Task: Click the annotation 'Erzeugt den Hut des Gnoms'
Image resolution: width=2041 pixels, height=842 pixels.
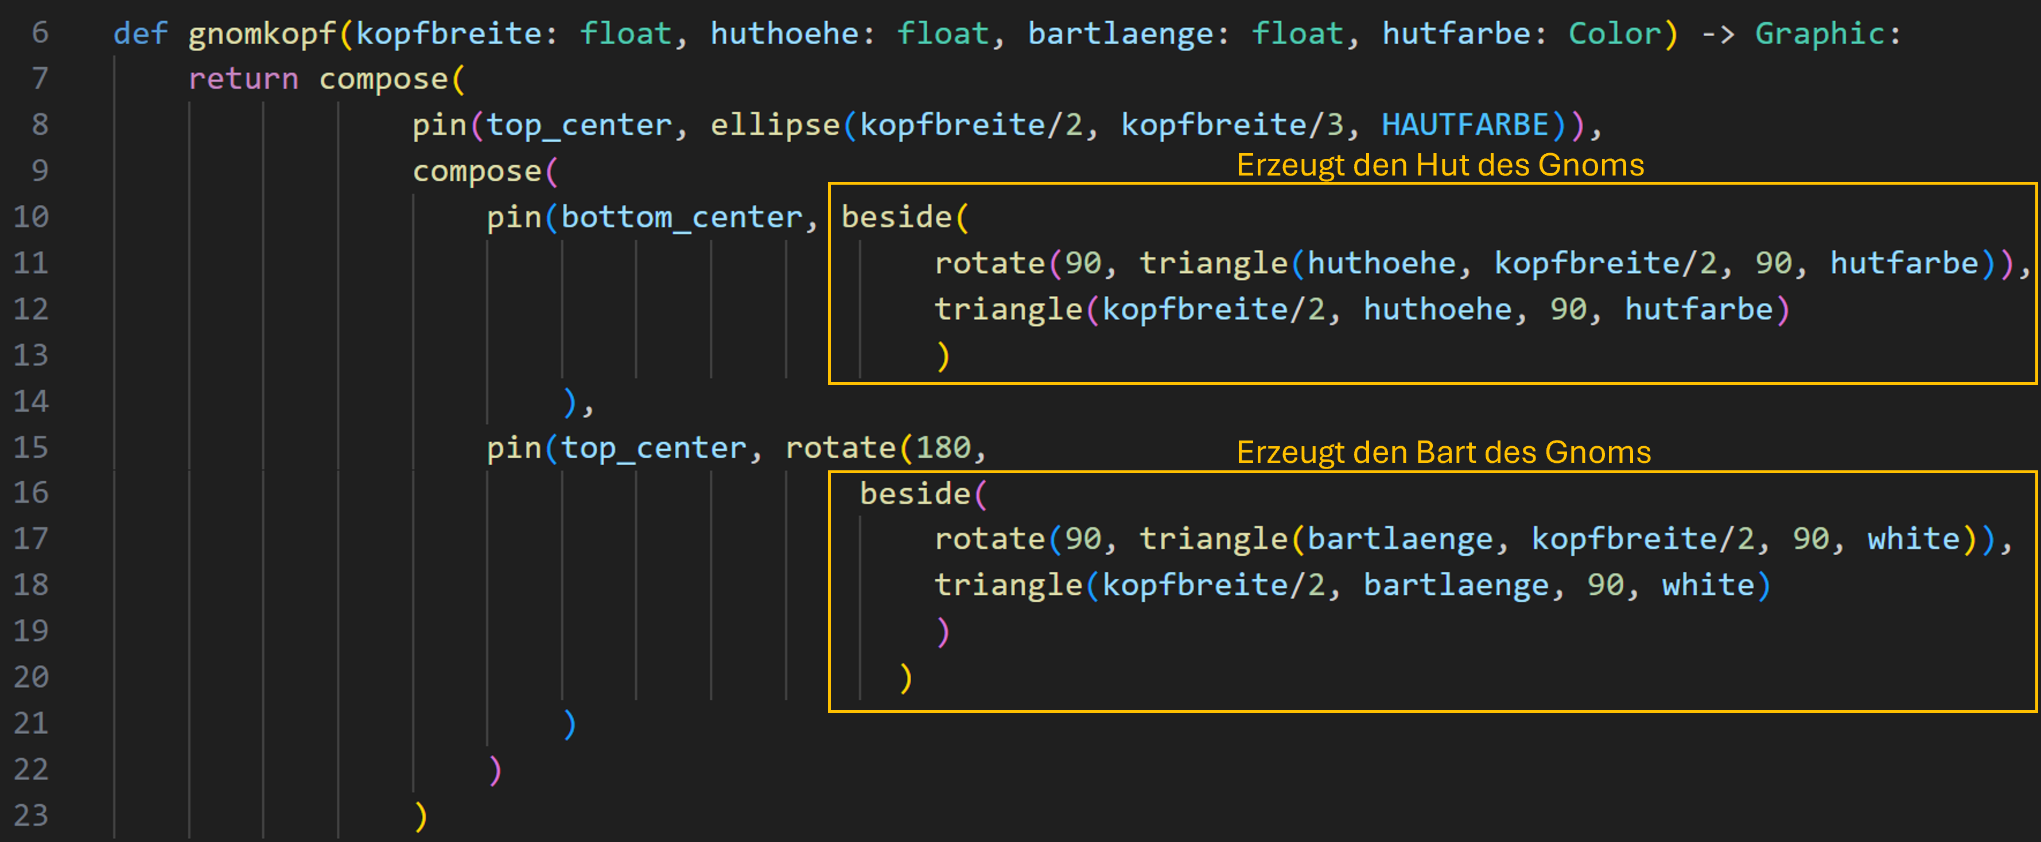Action: (1440, 165)
